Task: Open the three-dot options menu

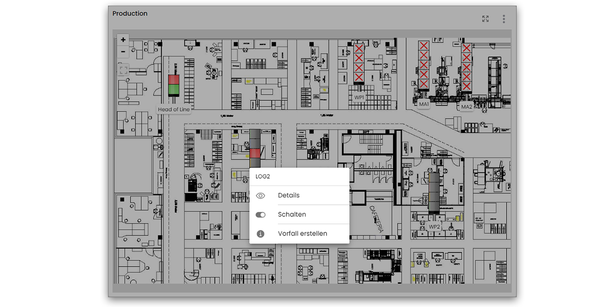Action: 504,19
